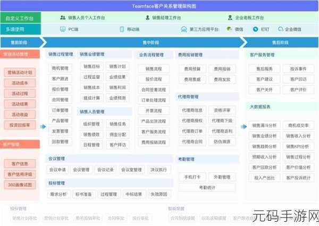This screenshot has height=226, width=319.
Task: Select the 多端使用 teal label
Action: [20, 29]
